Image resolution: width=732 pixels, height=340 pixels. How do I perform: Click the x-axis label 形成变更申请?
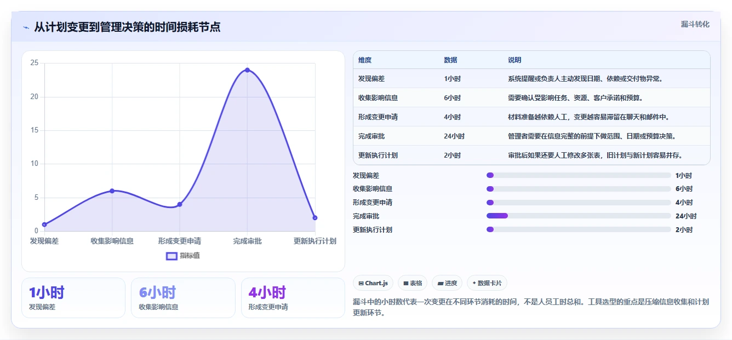180,241
